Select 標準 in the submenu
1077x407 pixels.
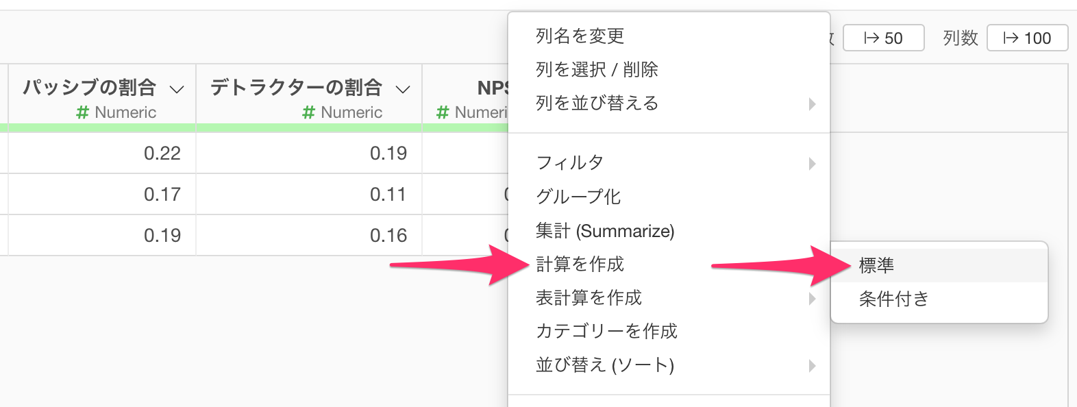(x=876, y=265)
